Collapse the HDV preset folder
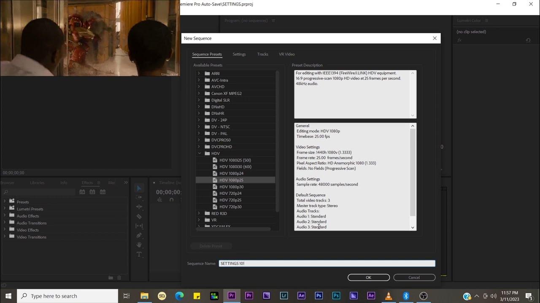This screenshot has width=540, height=303. 199,153
